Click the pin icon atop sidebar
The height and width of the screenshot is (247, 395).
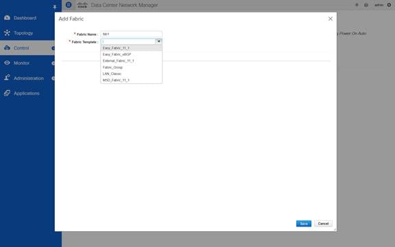[55, 7]
